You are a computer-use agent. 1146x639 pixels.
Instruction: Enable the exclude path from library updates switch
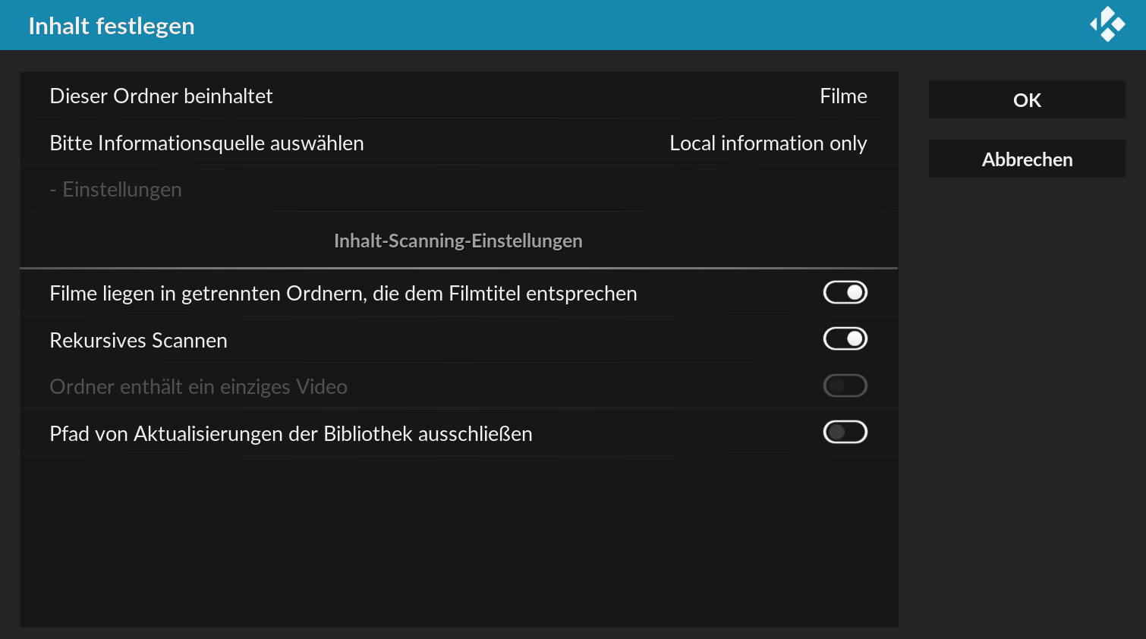(845, 432)
